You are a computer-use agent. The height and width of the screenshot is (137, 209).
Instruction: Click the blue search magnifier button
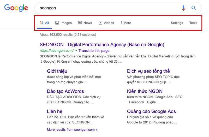tap(194, 8)
